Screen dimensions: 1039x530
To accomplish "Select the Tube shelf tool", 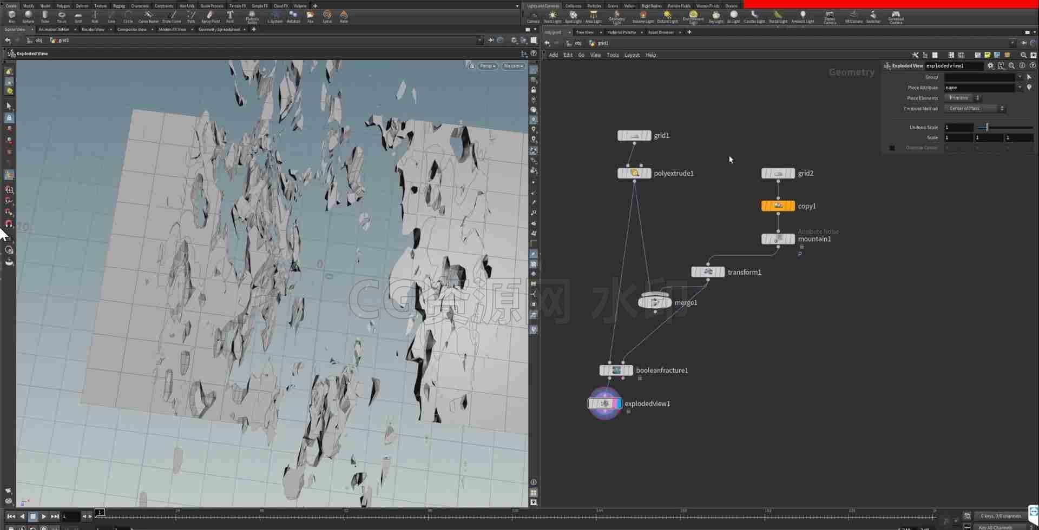I will [x=45, y=17].
